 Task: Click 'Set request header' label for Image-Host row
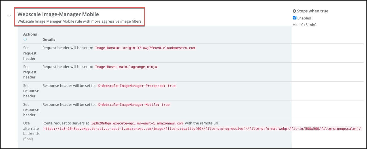[29, 72]
